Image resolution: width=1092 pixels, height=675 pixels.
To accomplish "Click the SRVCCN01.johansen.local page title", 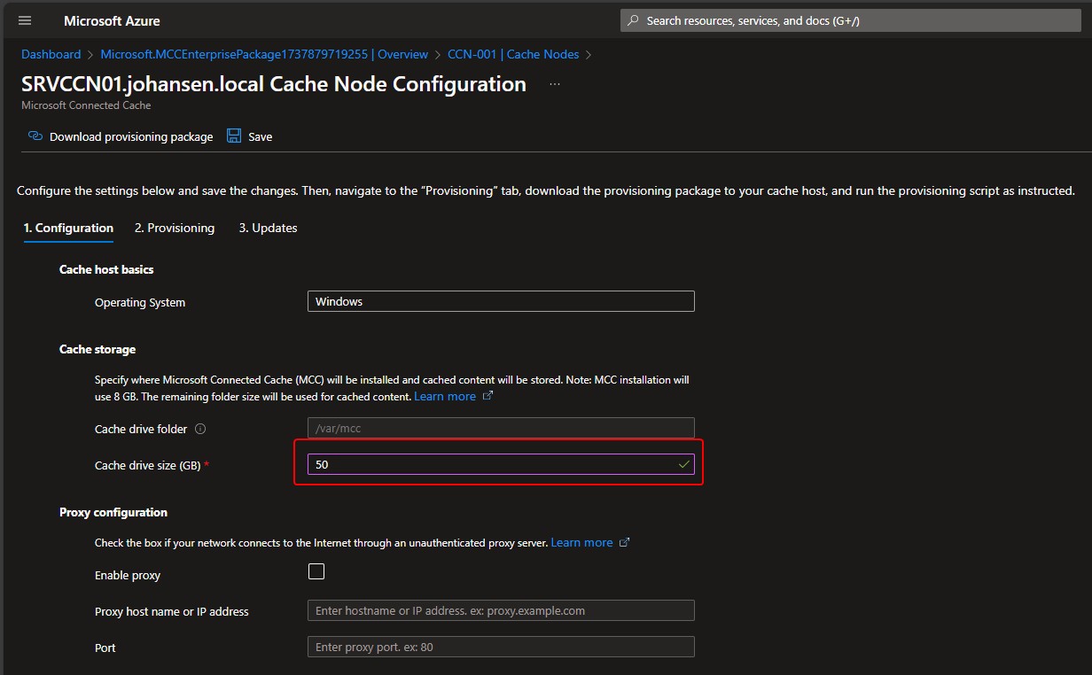I will tap(274, 84).
